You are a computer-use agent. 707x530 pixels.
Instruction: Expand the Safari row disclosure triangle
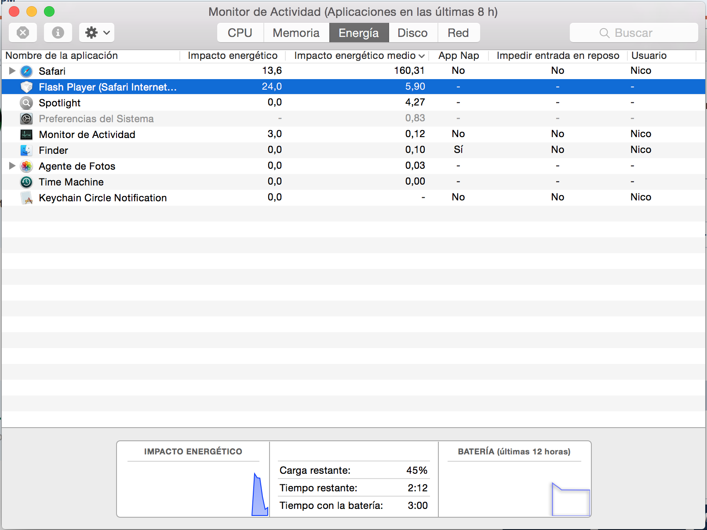pyautogui.click(x=12, y=71)
